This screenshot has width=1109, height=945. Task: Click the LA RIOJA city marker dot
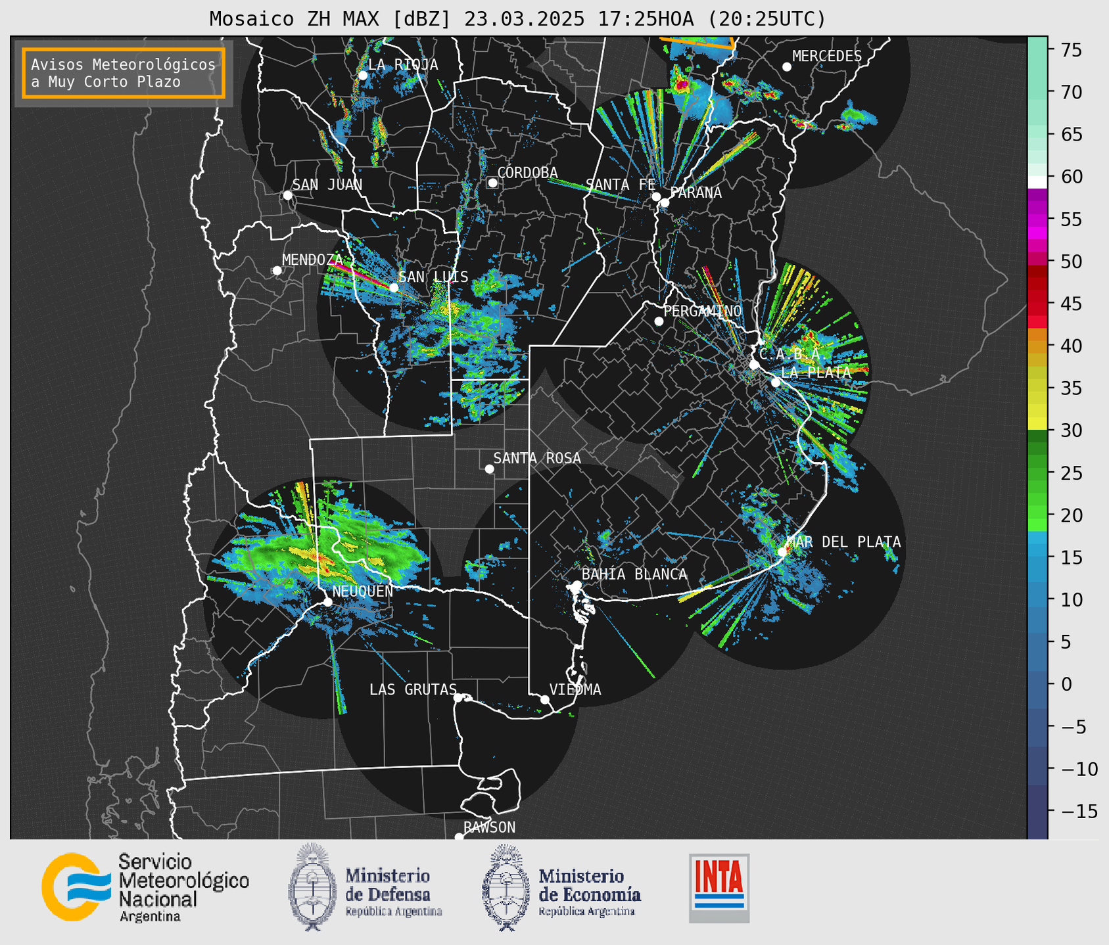coord(362,76)
